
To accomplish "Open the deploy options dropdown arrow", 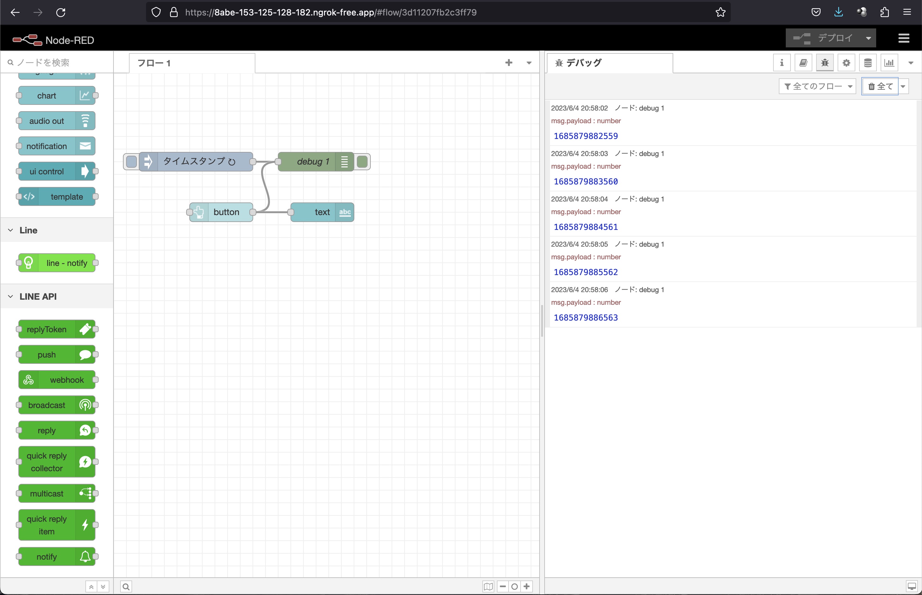I will click(868, 38).
